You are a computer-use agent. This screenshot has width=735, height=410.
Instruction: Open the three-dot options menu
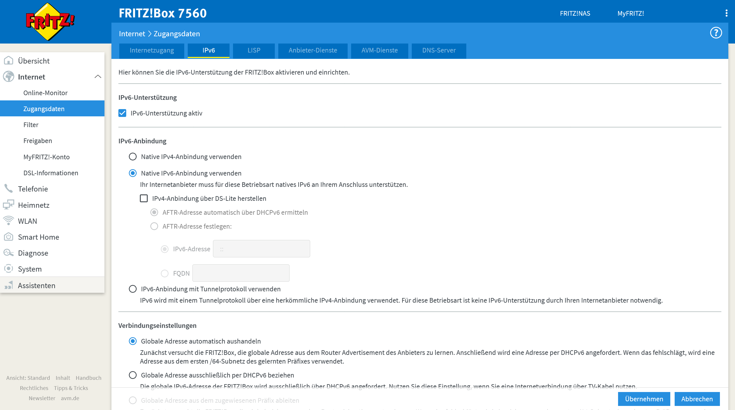726,13
